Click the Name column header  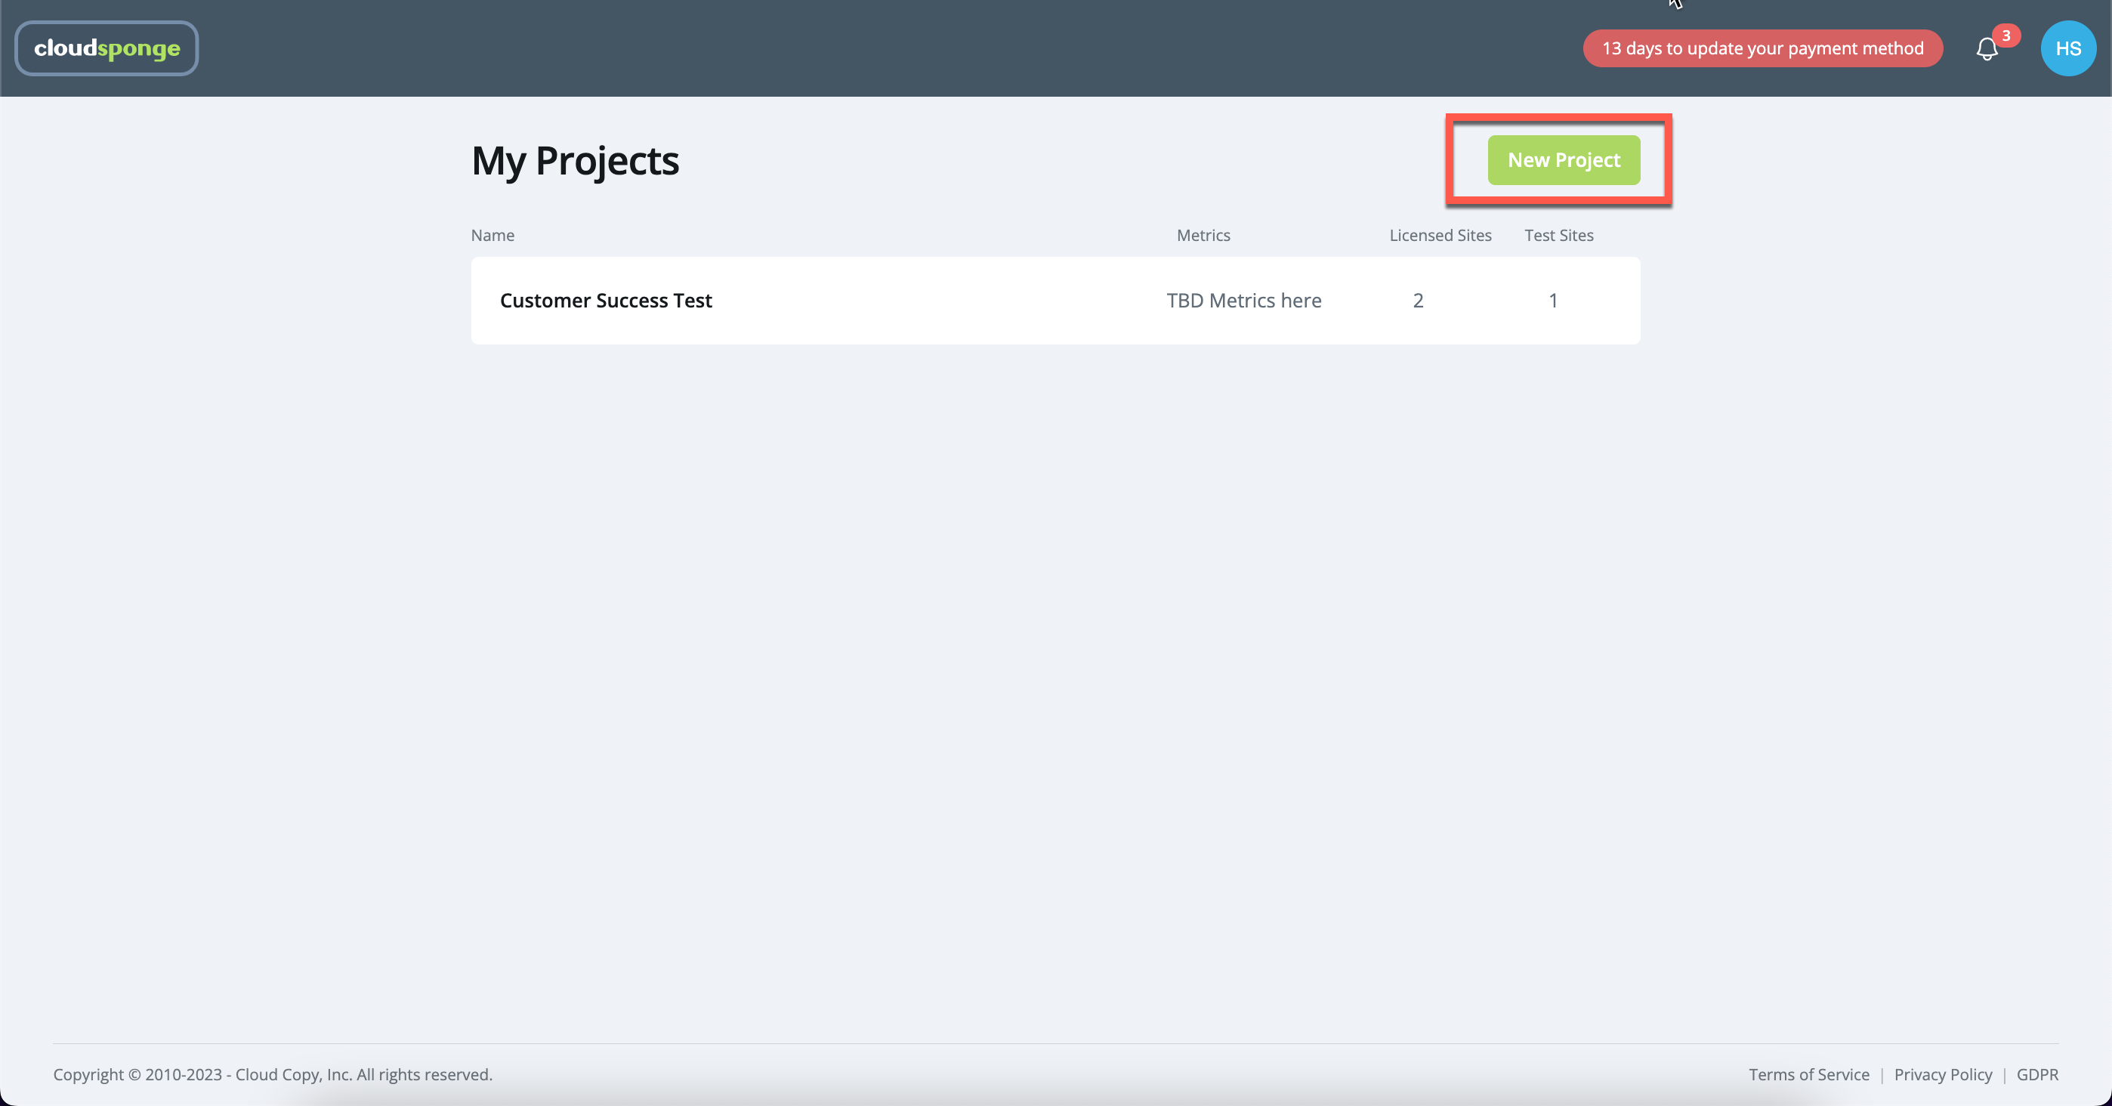492,235
